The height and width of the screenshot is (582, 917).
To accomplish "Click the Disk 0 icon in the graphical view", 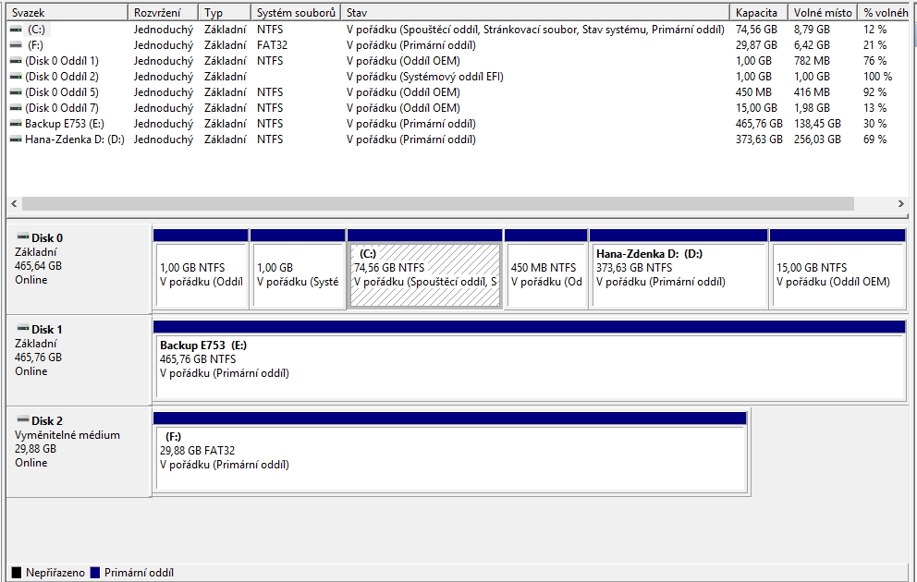I will tap(23, 237).
